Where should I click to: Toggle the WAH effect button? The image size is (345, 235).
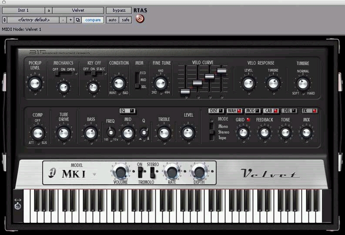pos(234,111)
